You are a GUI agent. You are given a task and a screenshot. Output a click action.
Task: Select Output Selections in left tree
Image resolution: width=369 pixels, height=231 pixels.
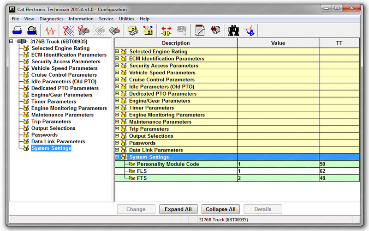[53, 128]
